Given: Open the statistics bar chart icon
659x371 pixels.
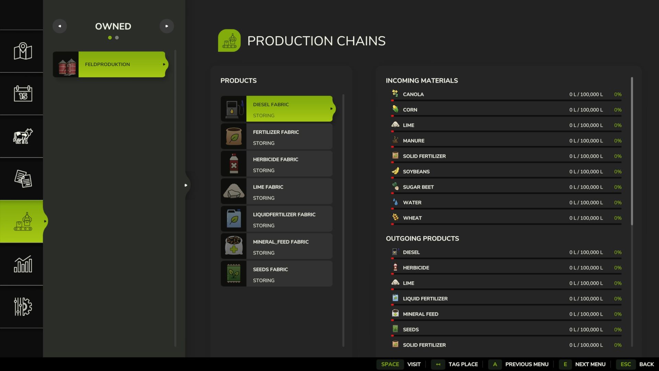Looking at the screenshot, I should coord(23,264).
